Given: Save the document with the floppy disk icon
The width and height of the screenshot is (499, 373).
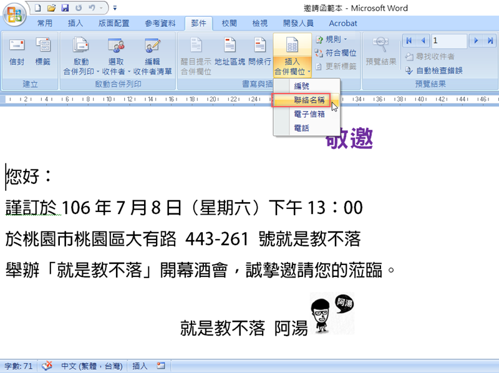Looking at the screenshot, I should pos(65,8).
